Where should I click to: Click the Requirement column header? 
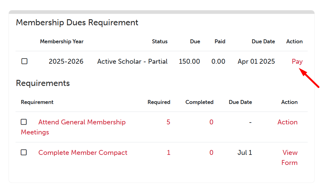click(x=37, y=102)
